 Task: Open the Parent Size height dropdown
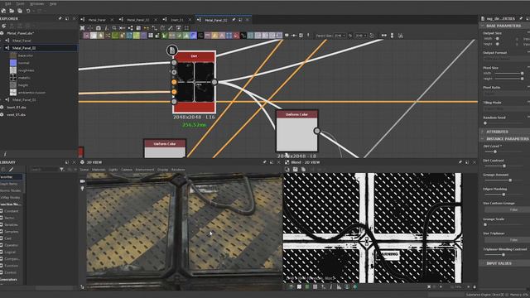coord(361,36)
